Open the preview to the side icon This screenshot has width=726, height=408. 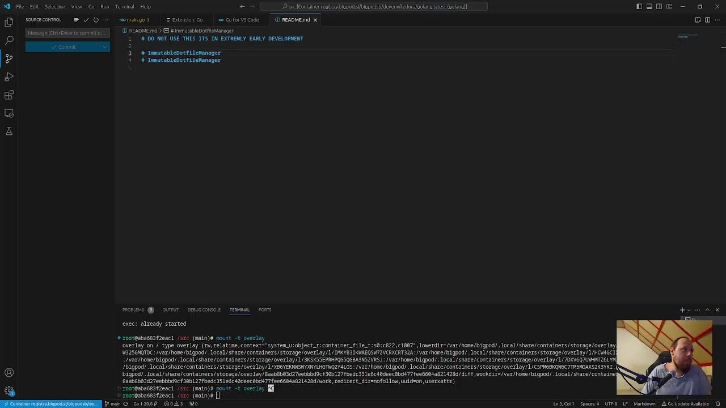tap(698, 20)
